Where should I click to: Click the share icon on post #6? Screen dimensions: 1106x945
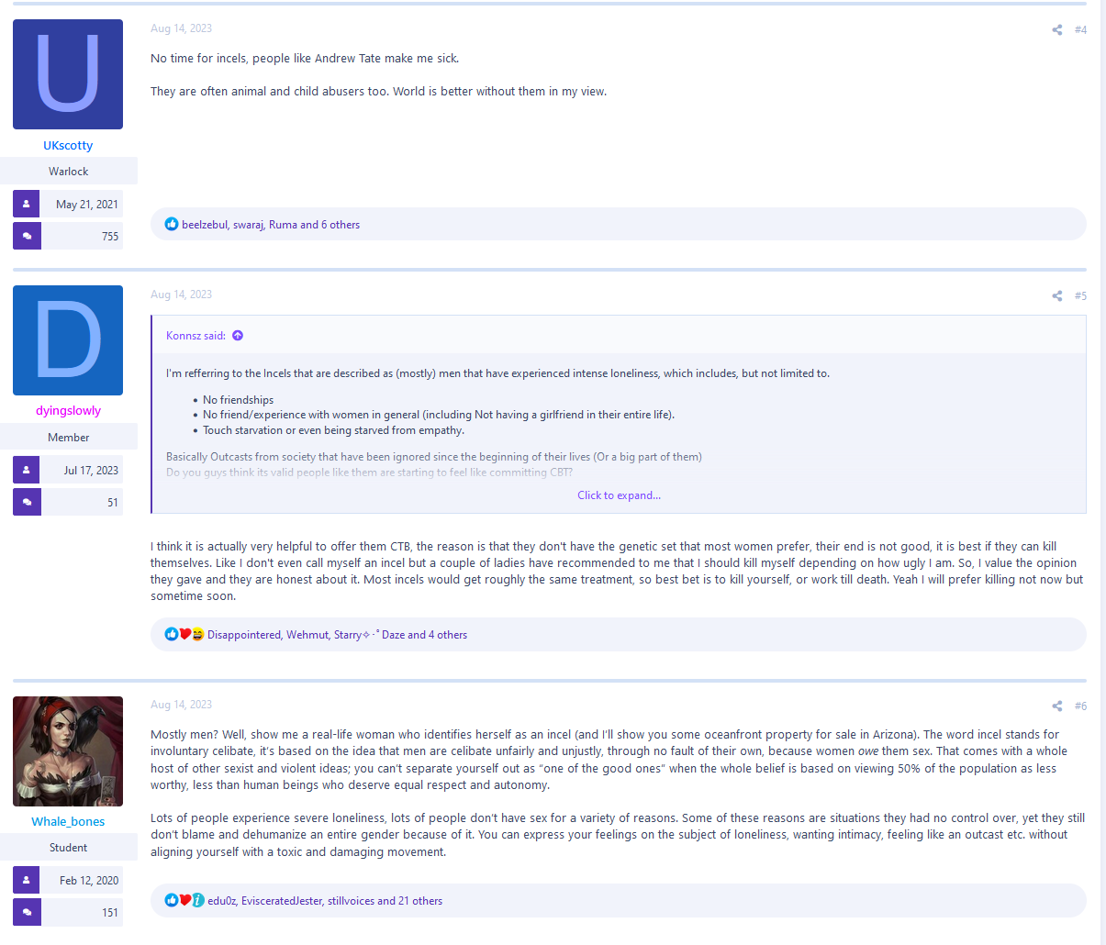[1056, 706]
